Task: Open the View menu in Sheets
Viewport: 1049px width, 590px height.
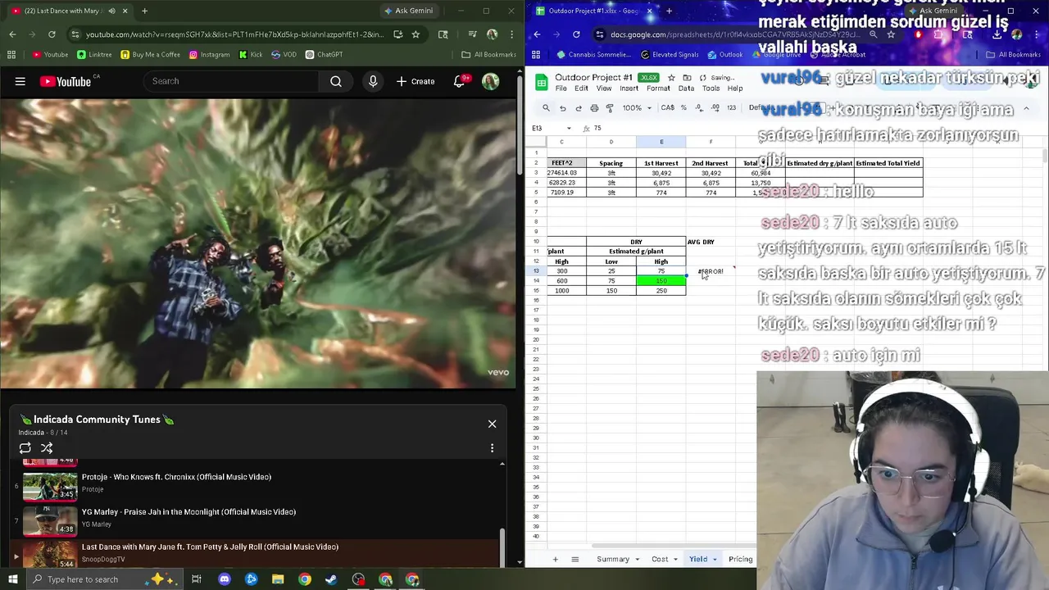Action: [604, 88]
